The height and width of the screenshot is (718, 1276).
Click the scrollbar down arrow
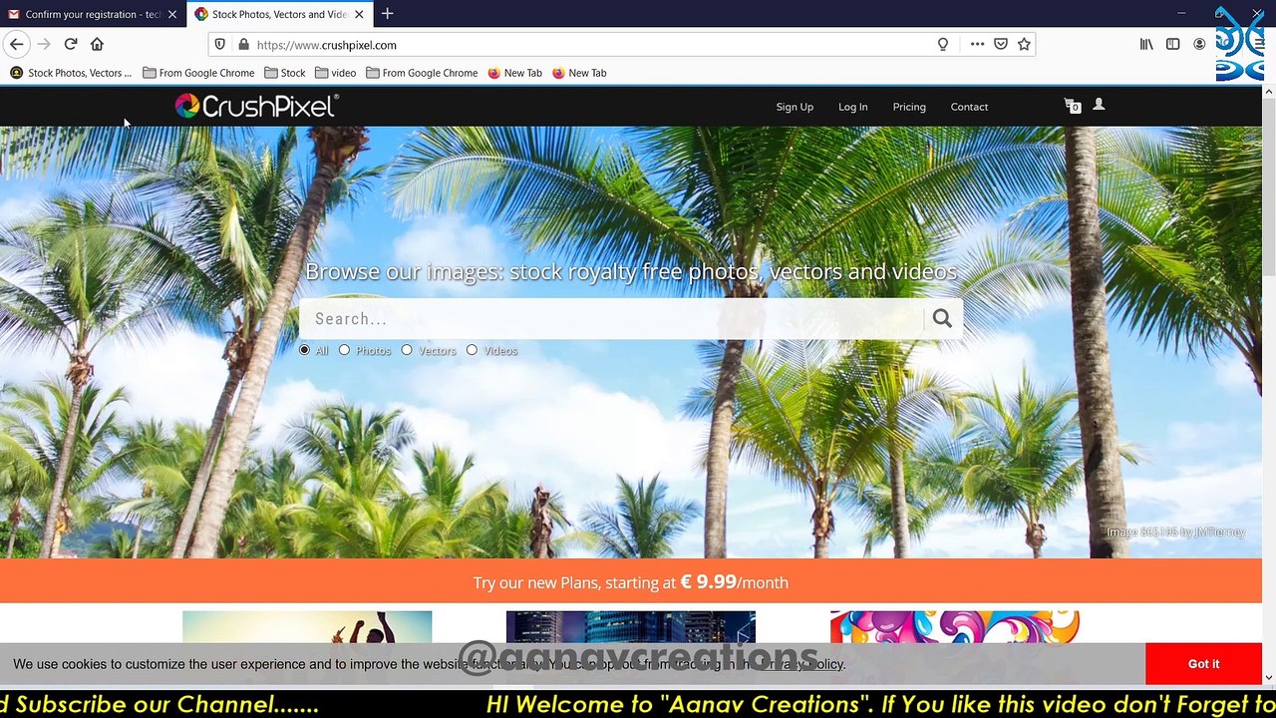1268,678
